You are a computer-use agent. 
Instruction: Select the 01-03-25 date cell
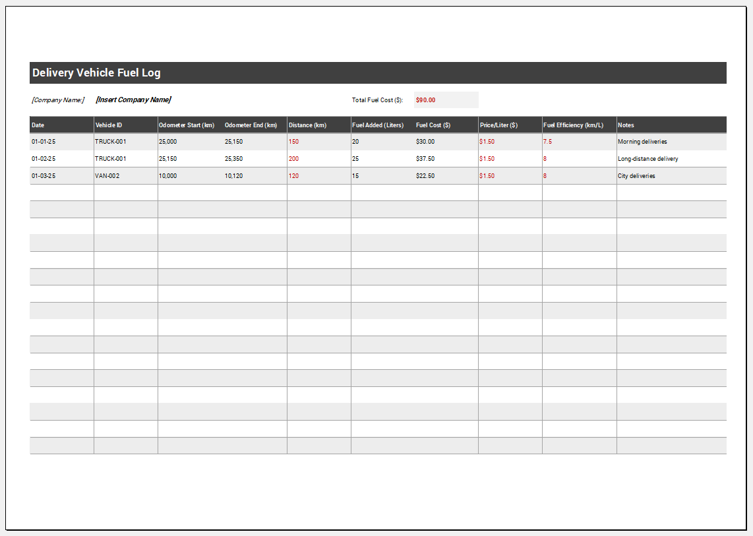pos(44,175)
